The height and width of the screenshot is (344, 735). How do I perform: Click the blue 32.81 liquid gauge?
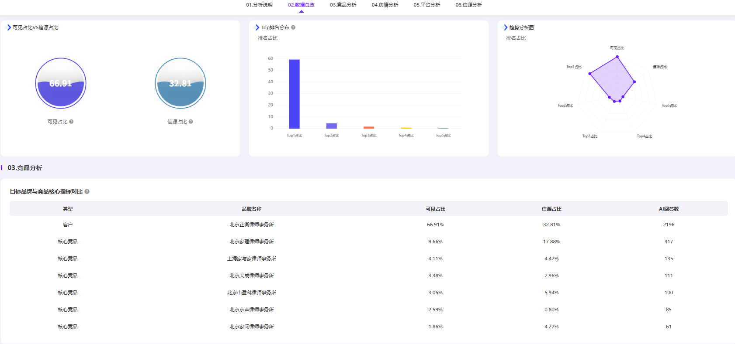(180, 83)
